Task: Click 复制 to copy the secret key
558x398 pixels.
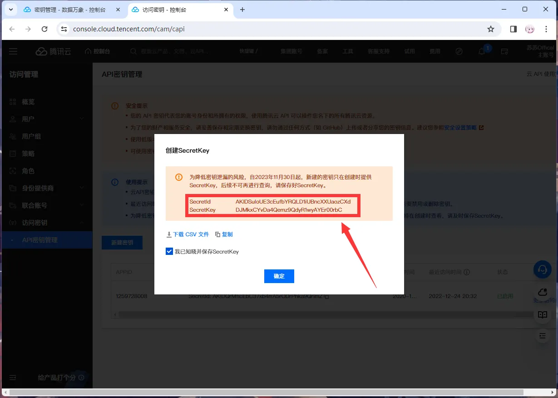Action: point(224,234)
